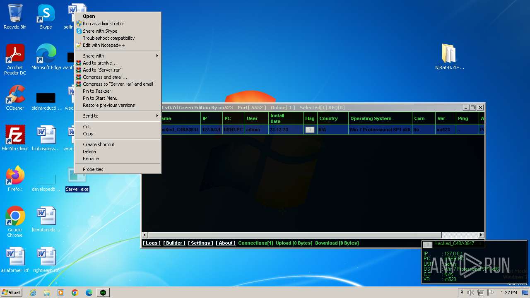This screenshot has height=298, width=530.
Task: Click the HacKed_C4BA3647 notification popup
Action: [474, 262]
